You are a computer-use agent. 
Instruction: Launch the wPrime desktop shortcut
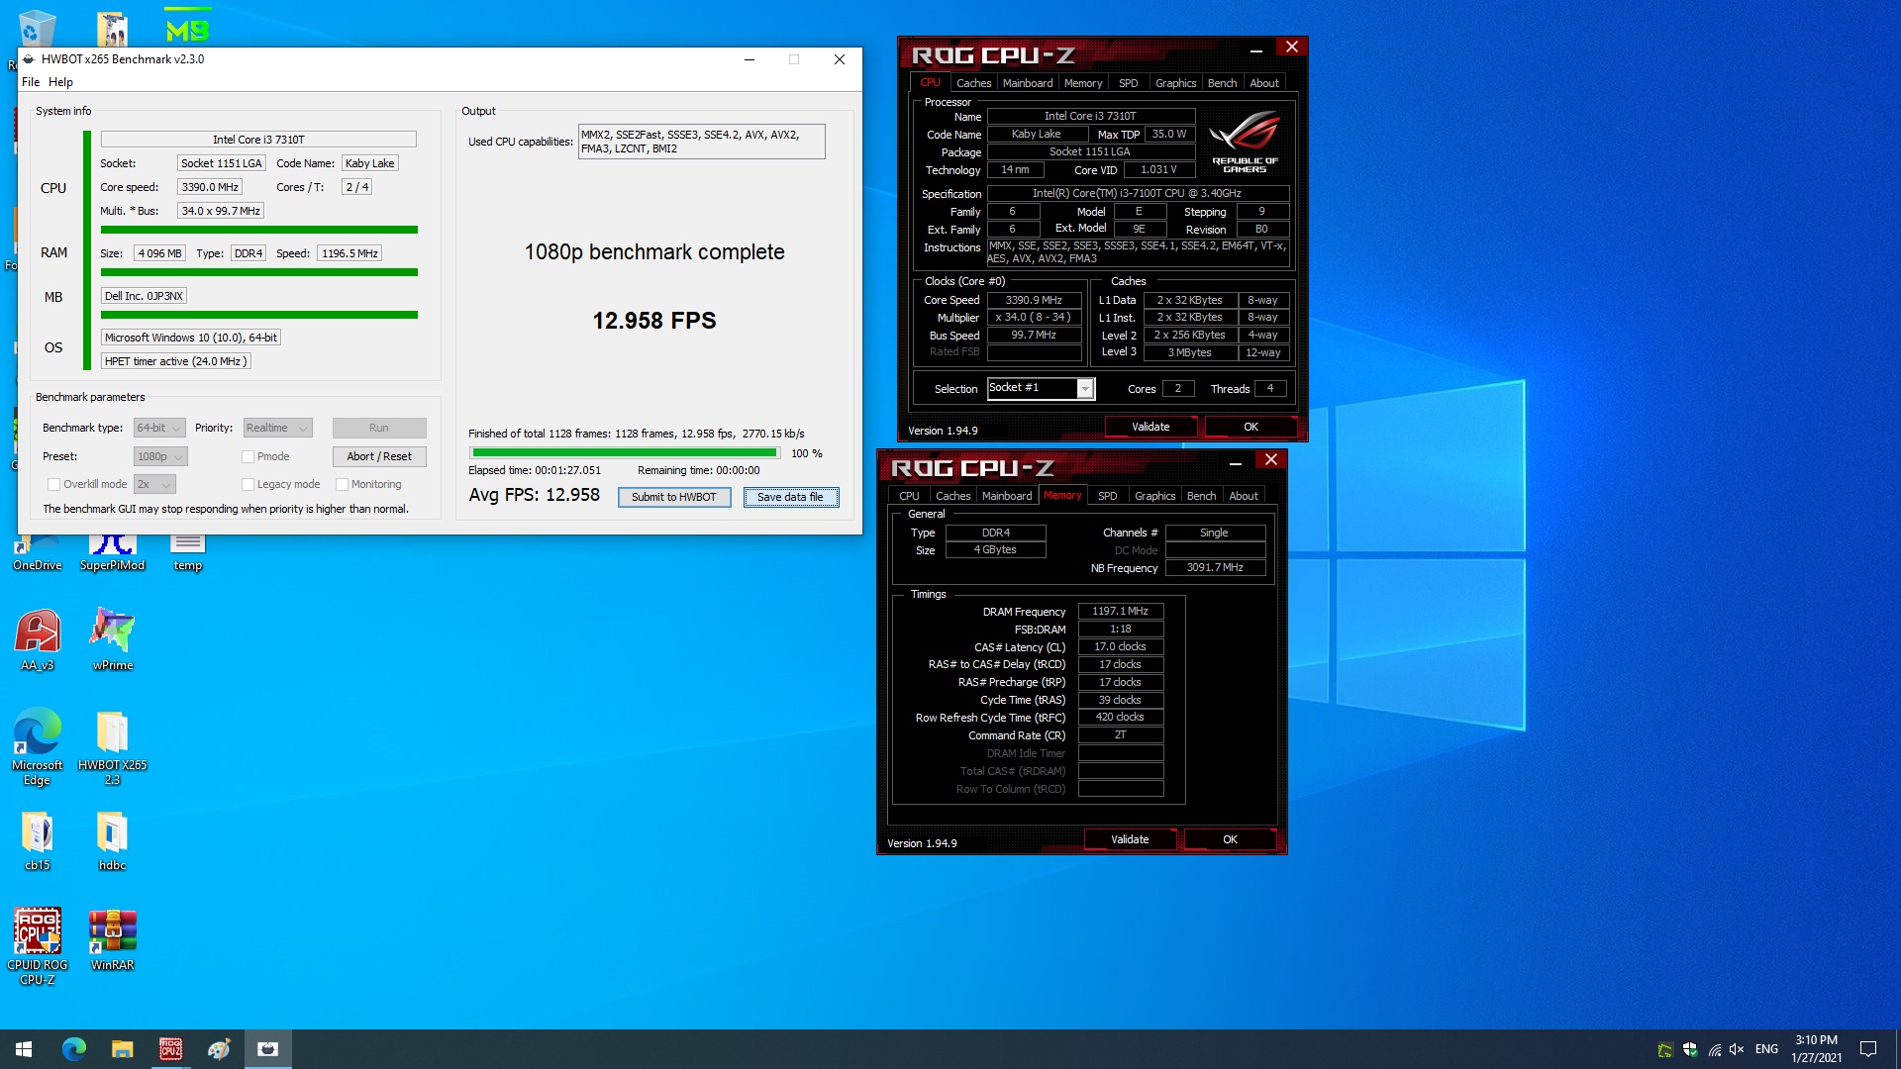point(112,641)
